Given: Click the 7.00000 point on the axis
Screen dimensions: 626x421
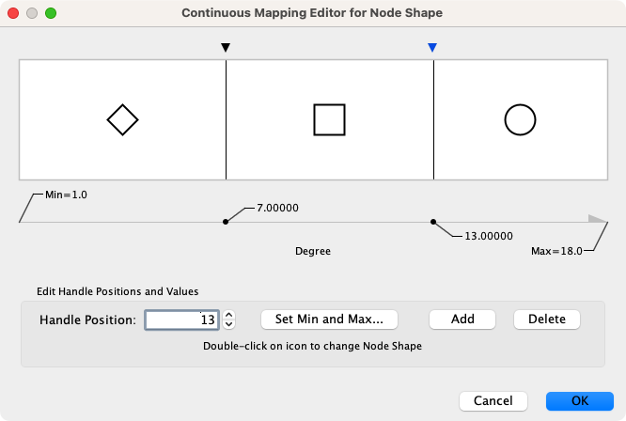Looking at the screenshot, I should pyautogui.click(x=226, y=221).
